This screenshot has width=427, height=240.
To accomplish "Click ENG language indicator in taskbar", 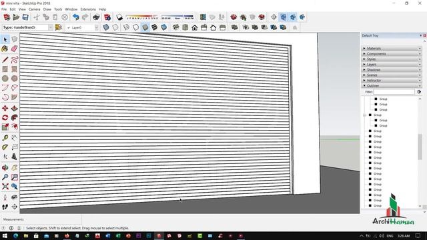I will click(390, 236).
